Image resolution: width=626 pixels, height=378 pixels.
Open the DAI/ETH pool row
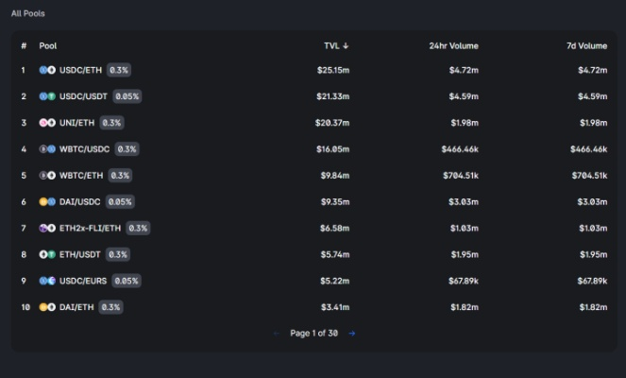[77, 307]
